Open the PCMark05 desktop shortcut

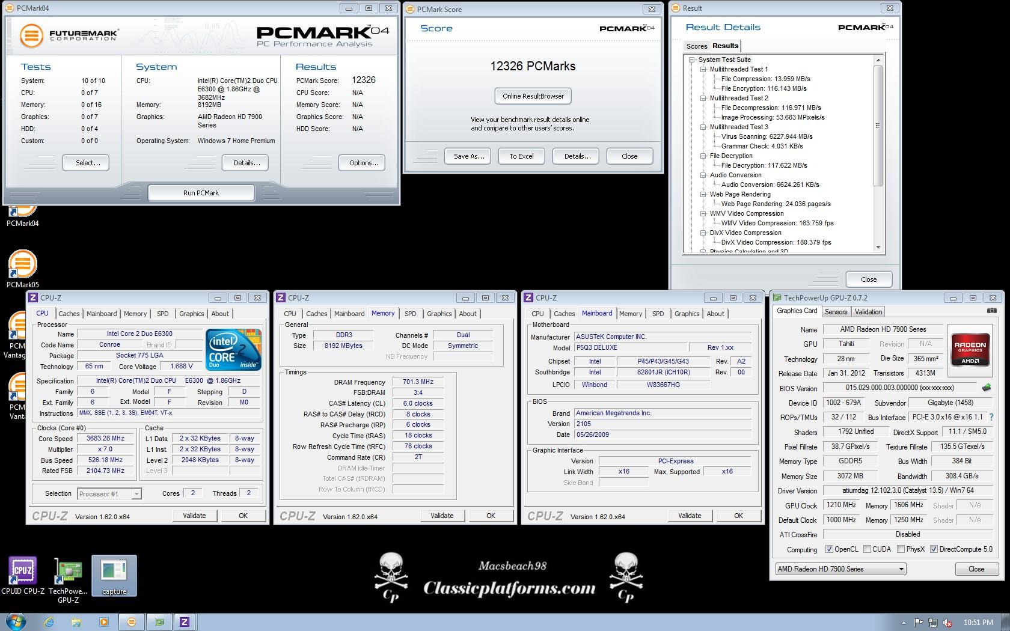point(22,269)
